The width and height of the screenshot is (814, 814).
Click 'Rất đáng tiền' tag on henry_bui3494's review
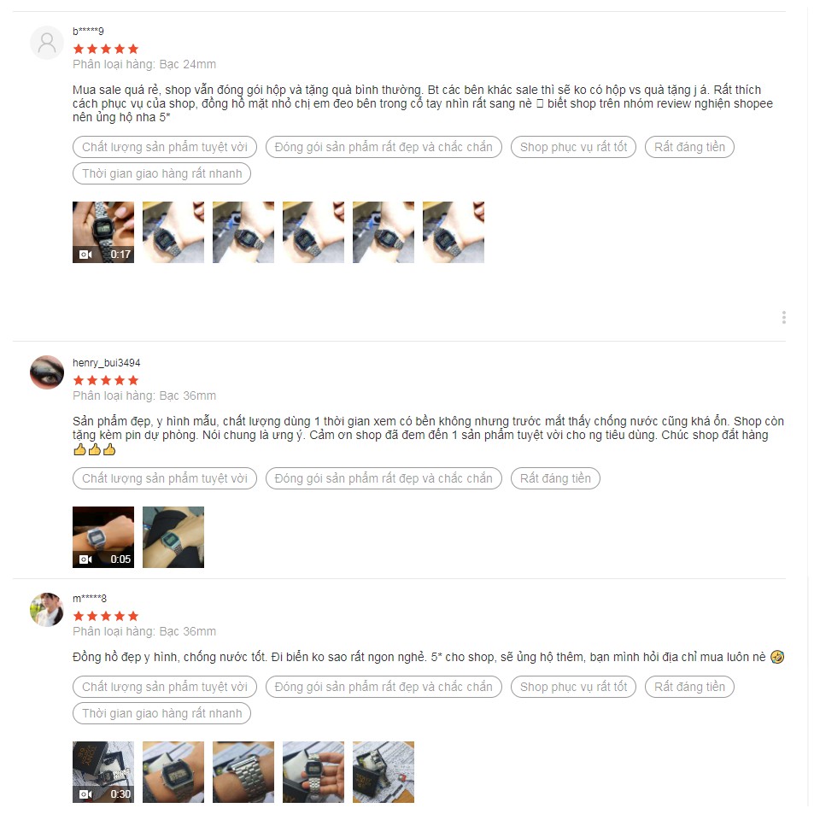click(x=555, y=478)
